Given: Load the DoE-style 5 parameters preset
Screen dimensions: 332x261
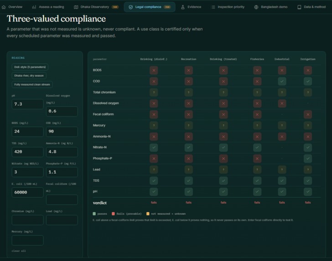Looking at the screenshot, I should pos(30,67).
